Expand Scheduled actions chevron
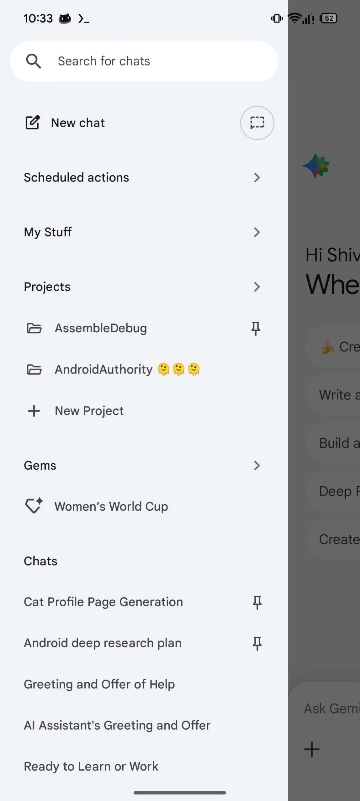The height and width of the screenshot is (801, 360). pos(257,177)
